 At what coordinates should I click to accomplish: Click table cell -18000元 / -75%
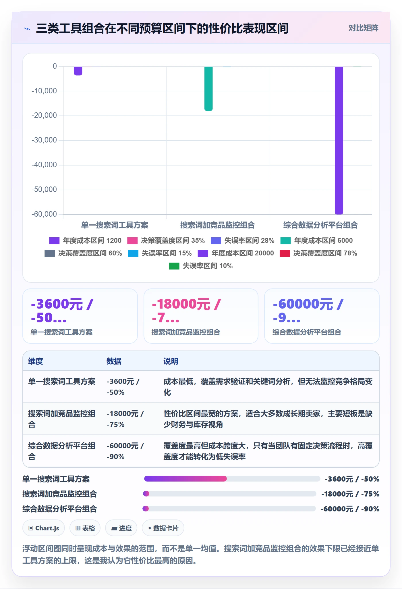click(125, 419)
